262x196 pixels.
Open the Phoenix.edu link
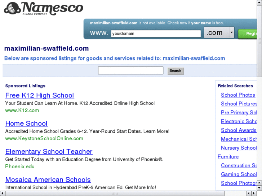pos(20,166)
